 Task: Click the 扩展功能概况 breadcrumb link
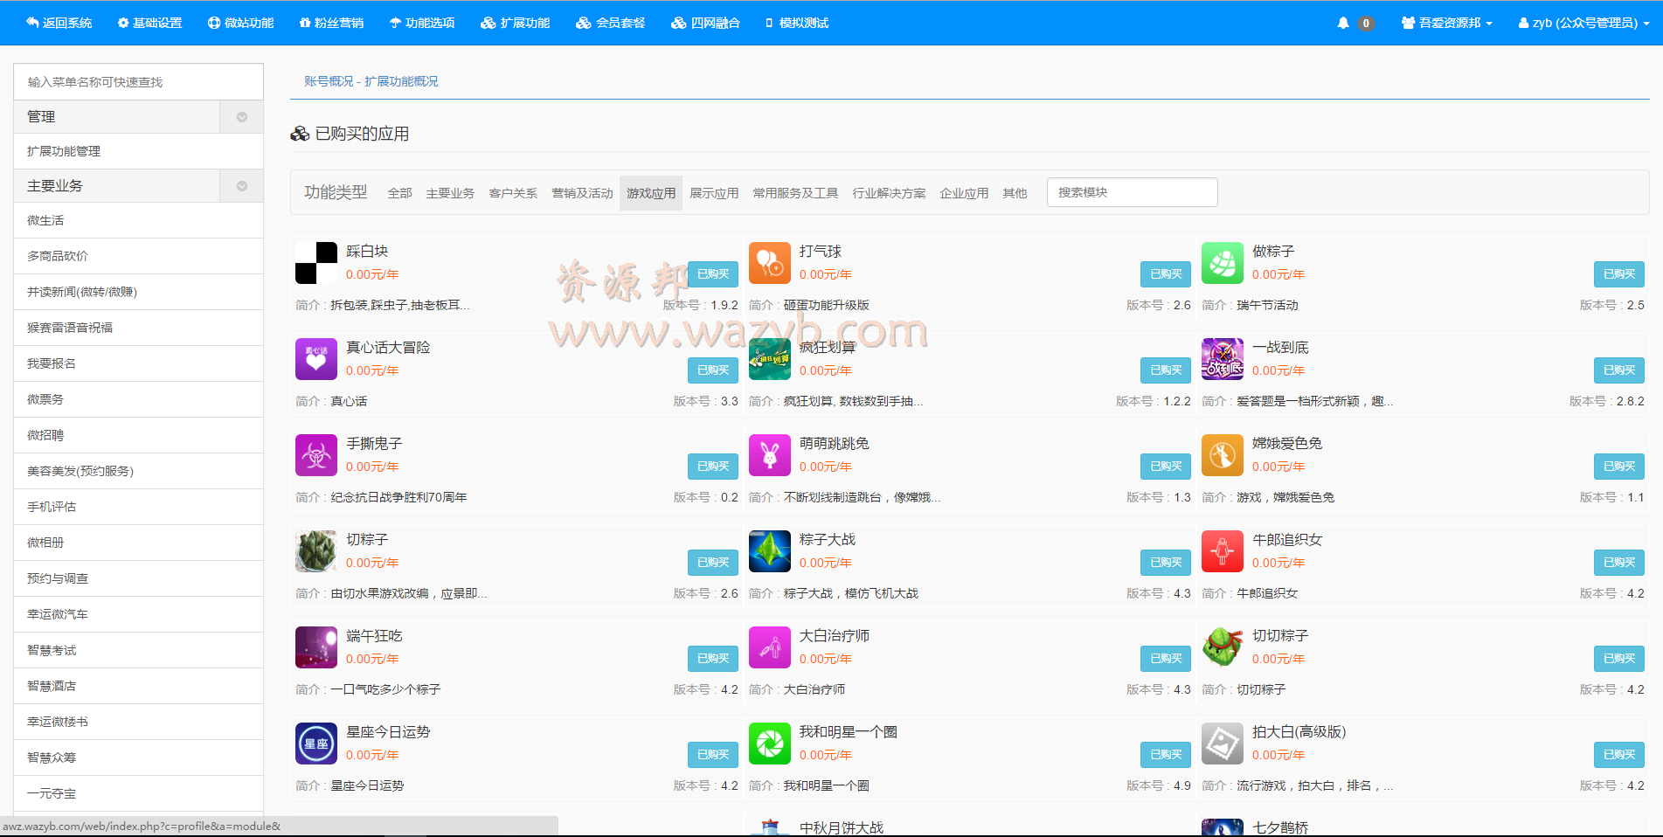coord(401,81)
